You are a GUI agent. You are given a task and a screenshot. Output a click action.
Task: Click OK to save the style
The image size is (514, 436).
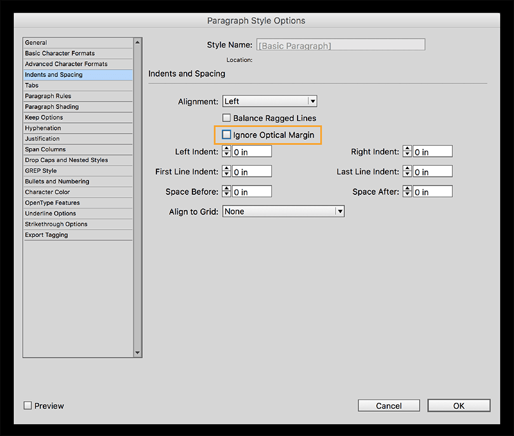pos(459,406)
